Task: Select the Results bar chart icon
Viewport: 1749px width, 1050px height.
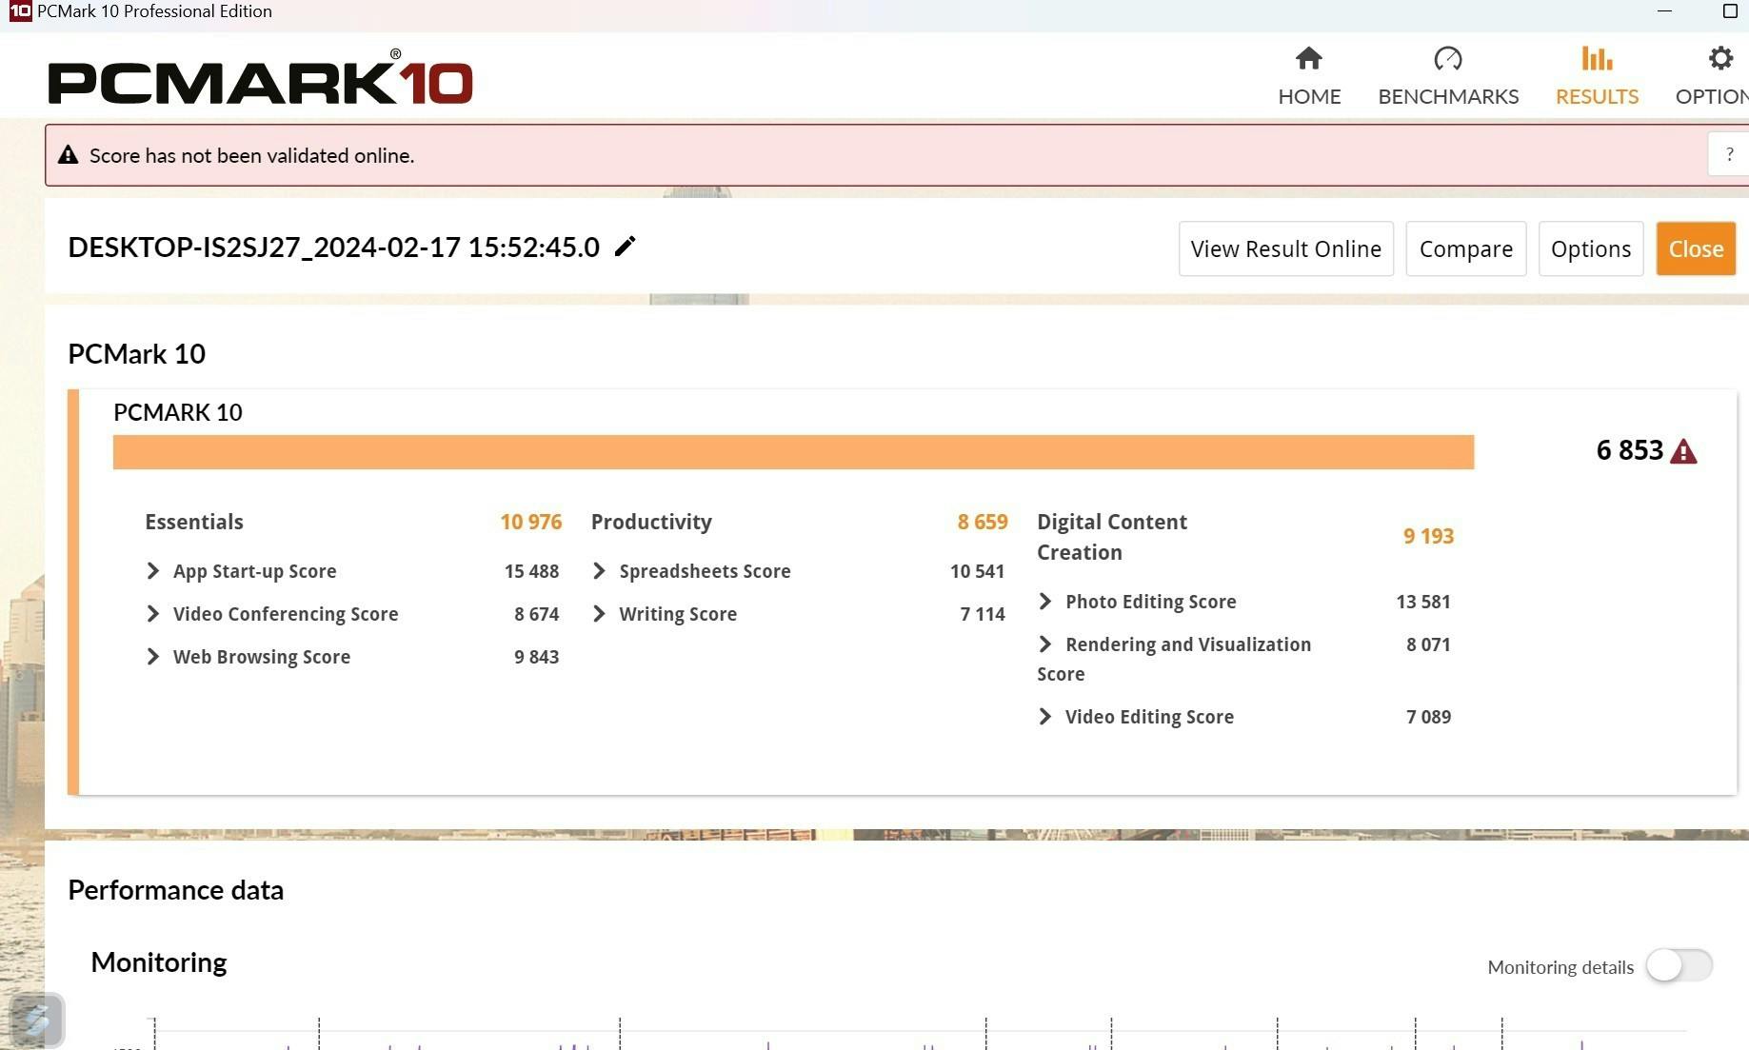Action: (1597, 59)
